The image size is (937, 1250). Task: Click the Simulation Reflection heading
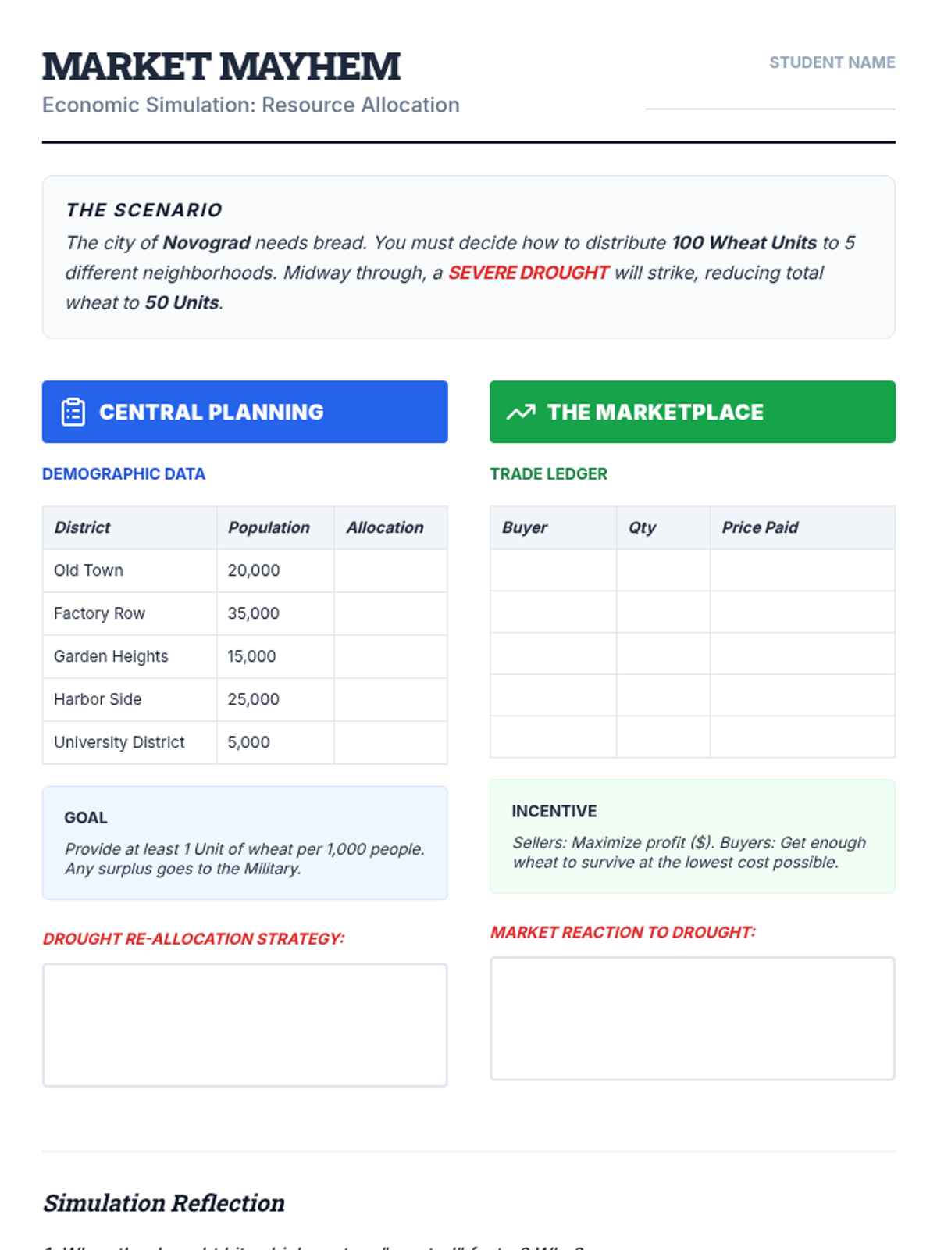tap(164, 1203)
